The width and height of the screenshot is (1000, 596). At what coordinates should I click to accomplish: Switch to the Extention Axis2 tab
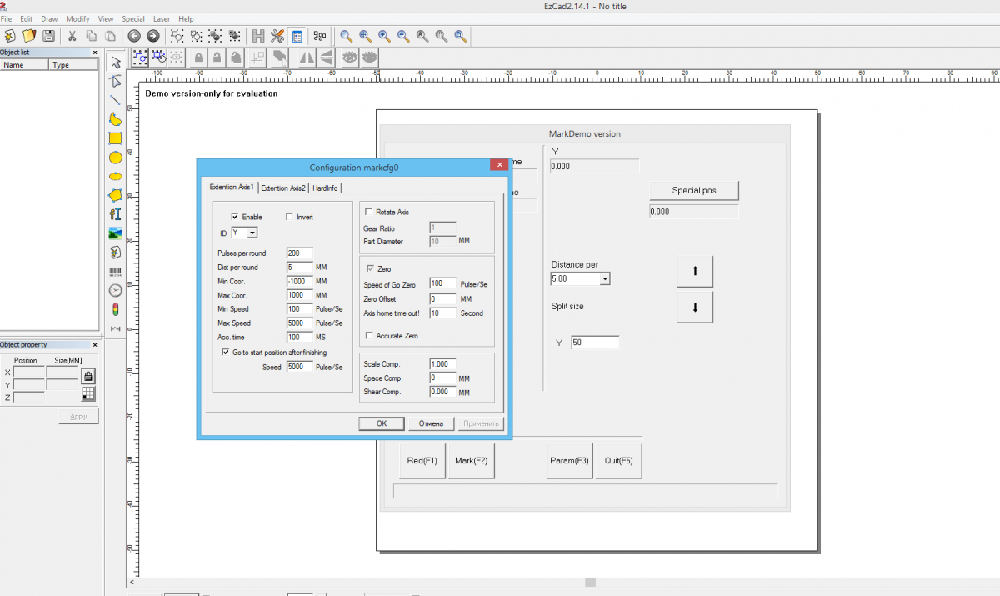pos(283,188)
